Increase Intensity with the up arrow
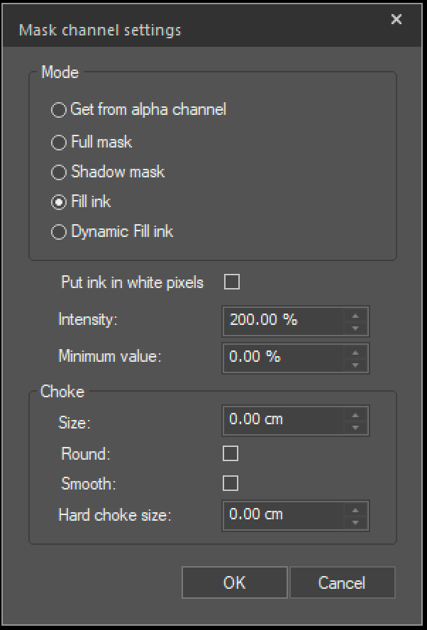This screenshot has height=630, width=427. [355, 316]
